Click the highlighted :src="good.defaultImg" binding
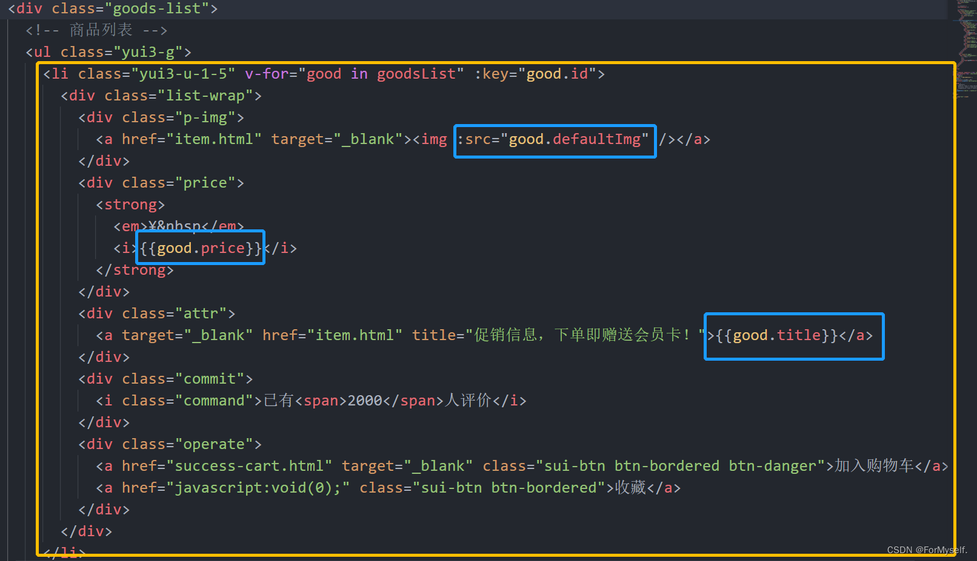Viewport: 977px width, 561px height. (x=553, y=139)
